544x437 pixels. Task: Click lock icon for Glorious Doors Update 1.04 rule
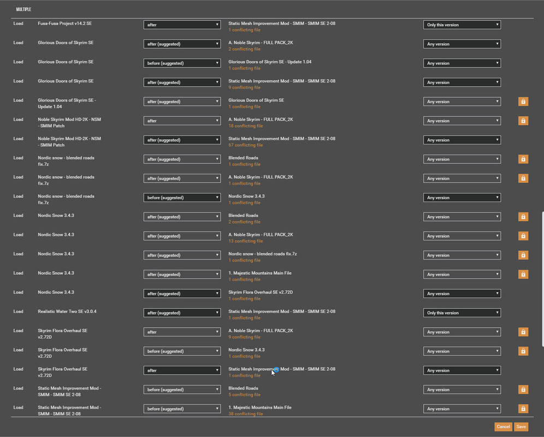tap(523, 102)
